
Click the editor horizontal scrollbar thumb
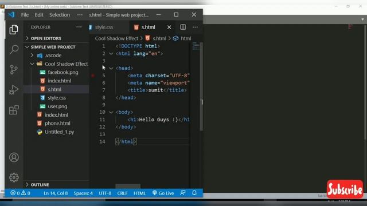tap(128, 186)
